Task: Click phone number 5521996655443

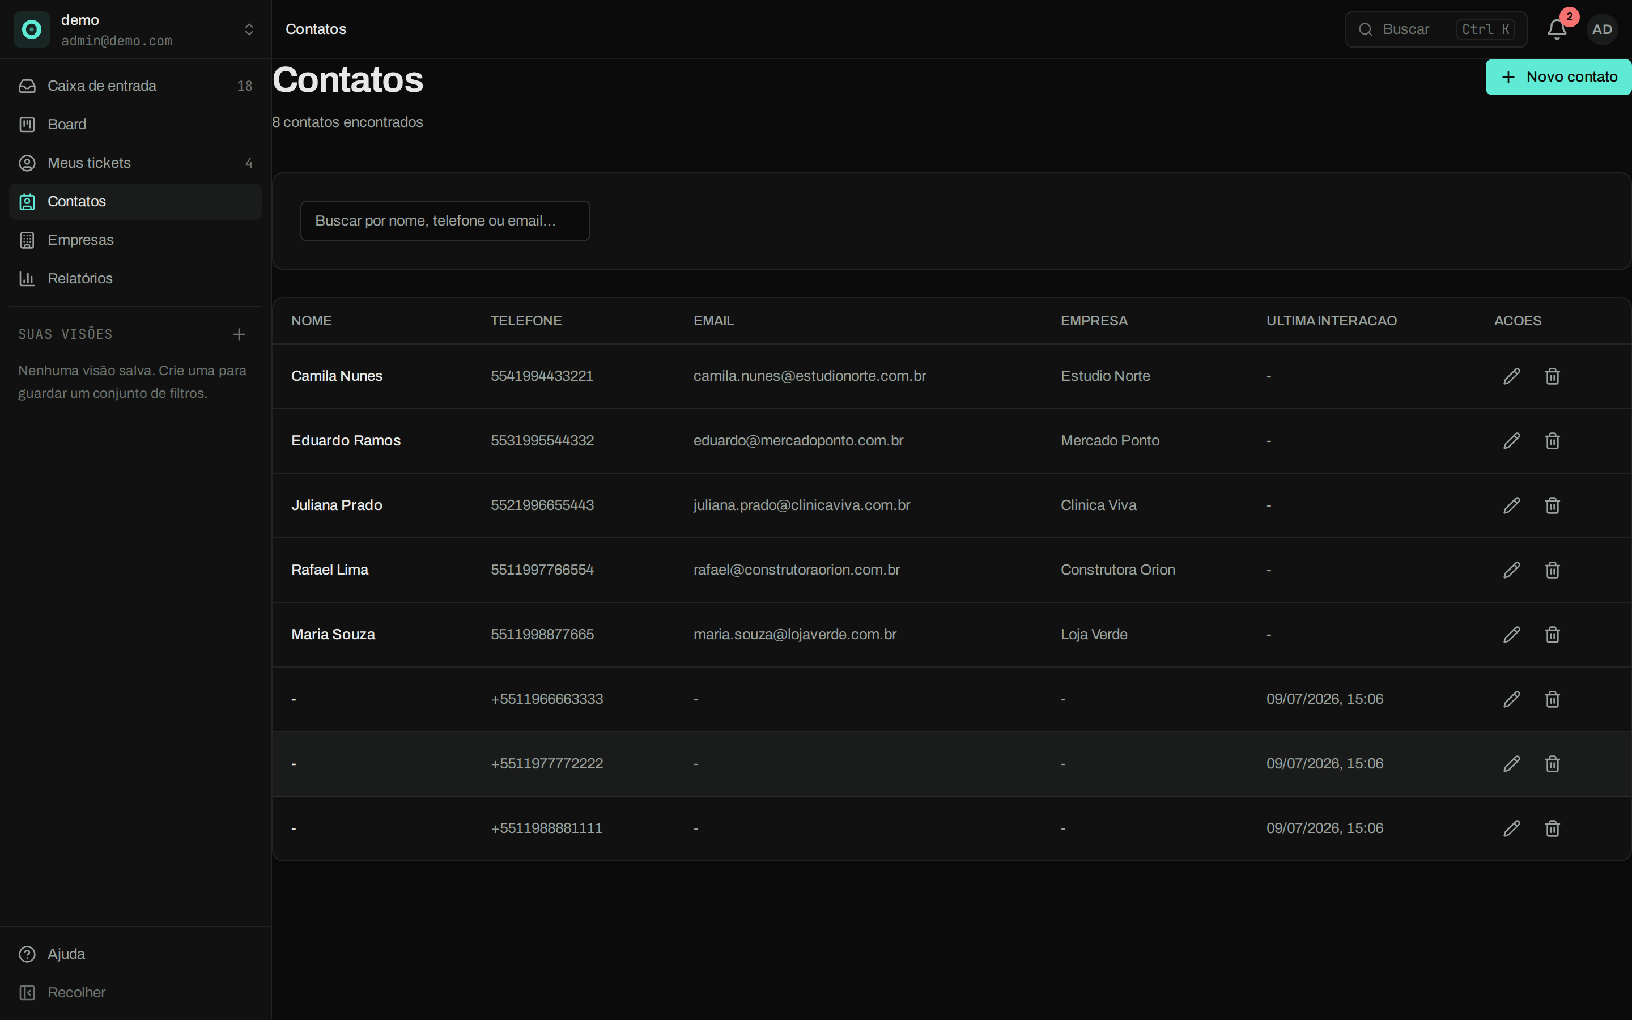Action: [542, 505]
